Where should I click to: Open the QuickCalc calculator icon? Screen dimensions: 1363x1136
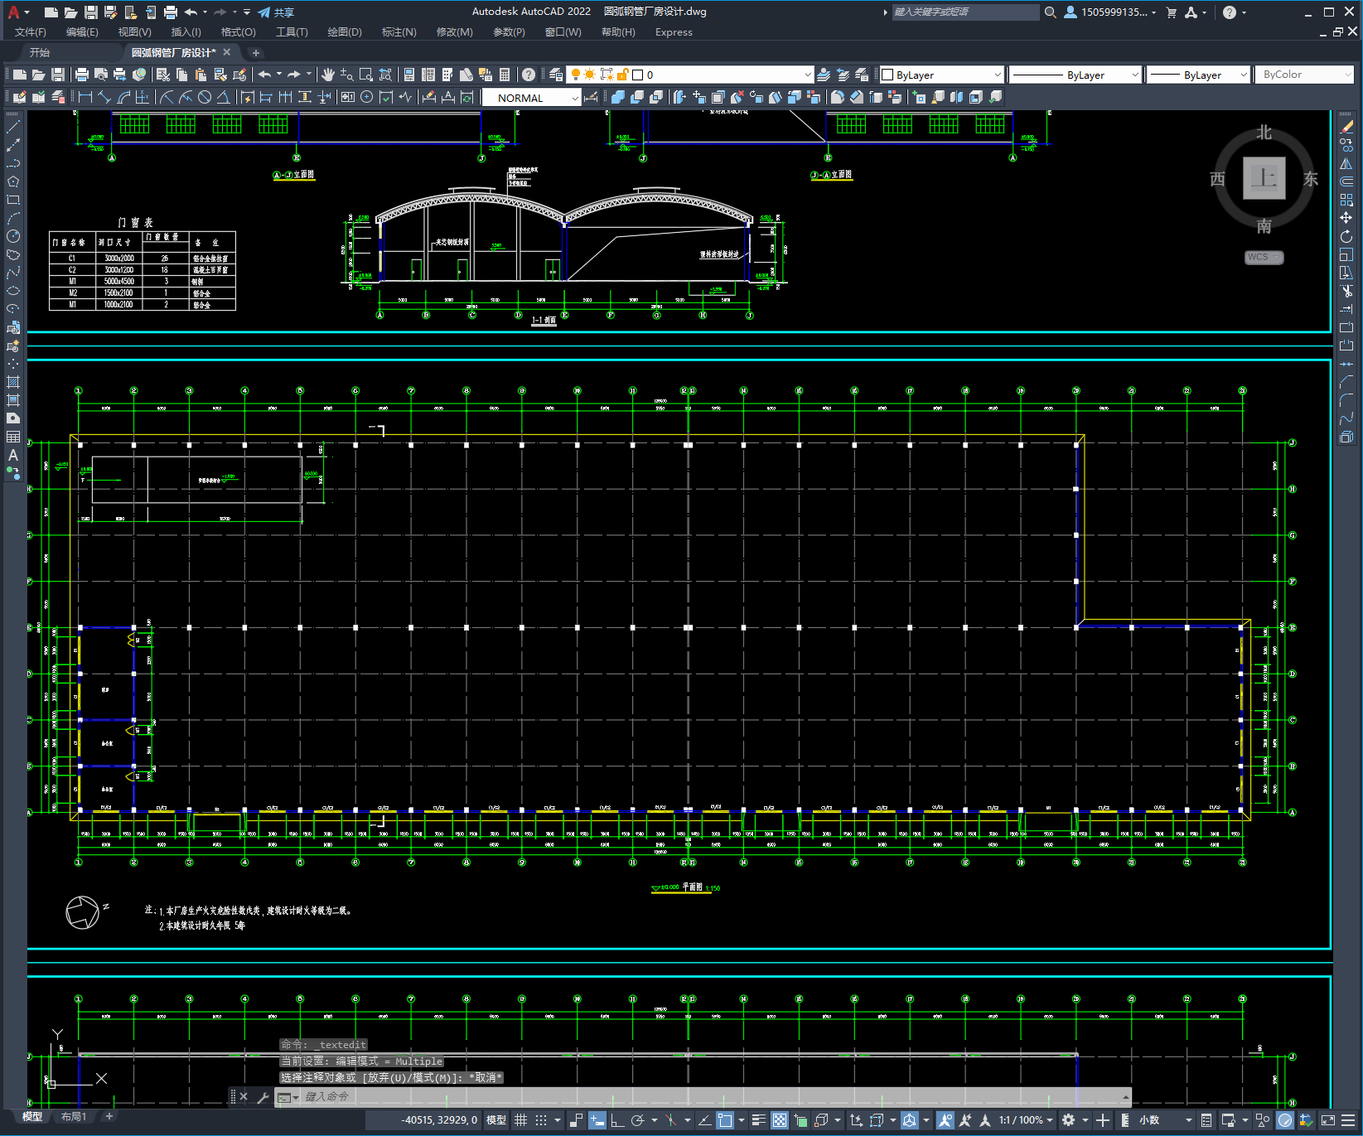[x=505, y=75]
